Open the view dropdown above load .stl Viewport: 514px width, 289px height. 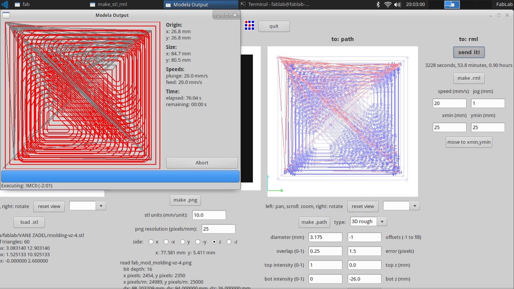(88, 206)
